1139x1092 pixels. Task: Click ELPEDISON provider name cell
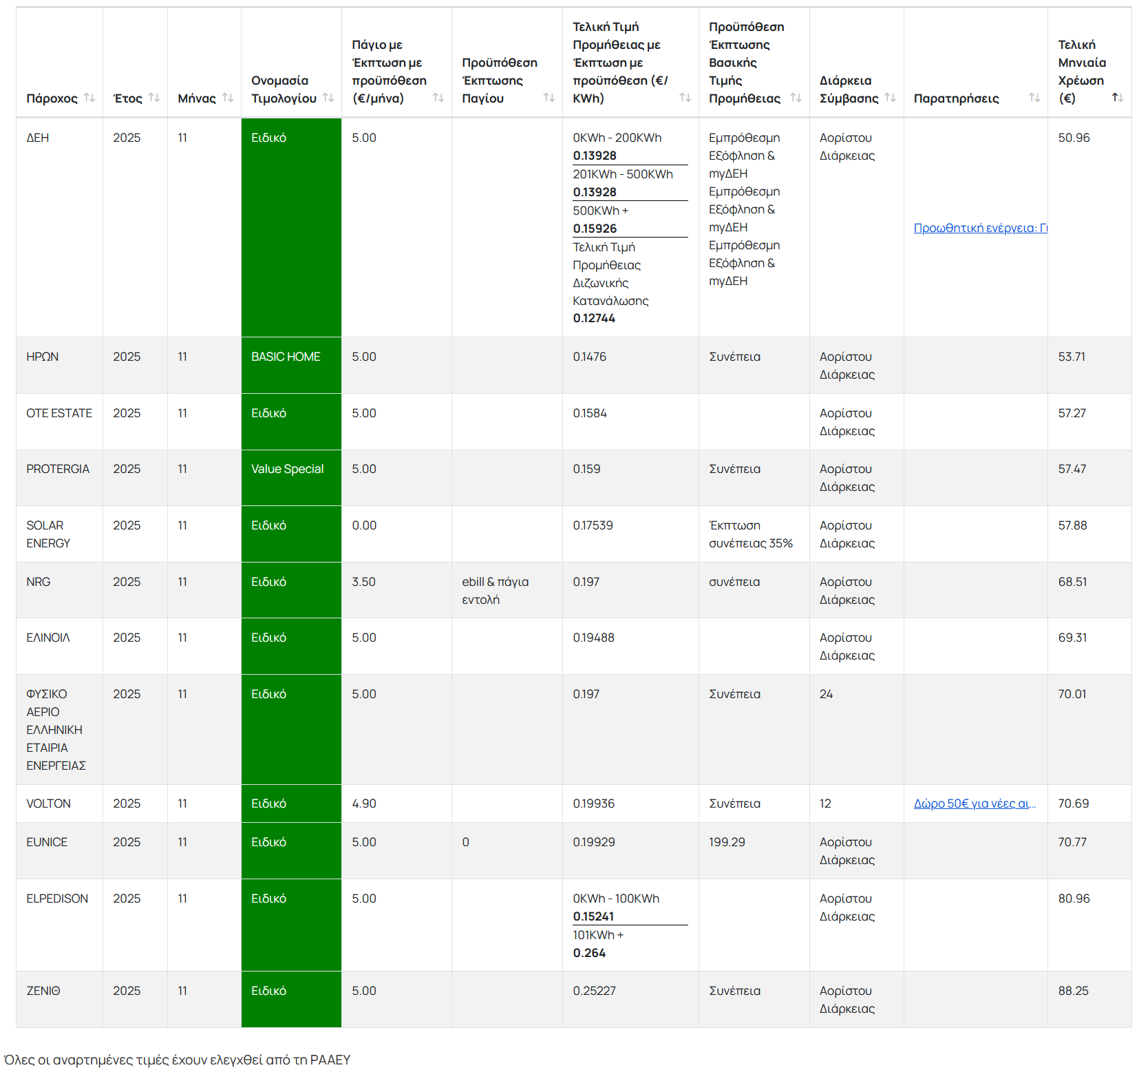pos(57,899)
